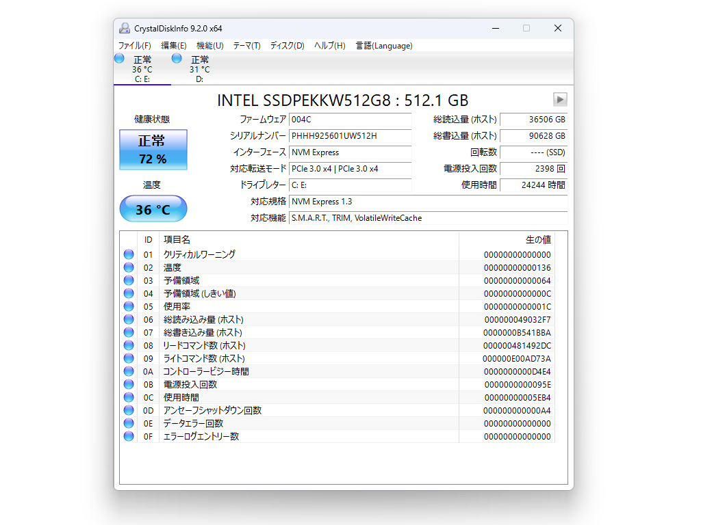Open the 機能(U) menu

(x=209, y=46)
